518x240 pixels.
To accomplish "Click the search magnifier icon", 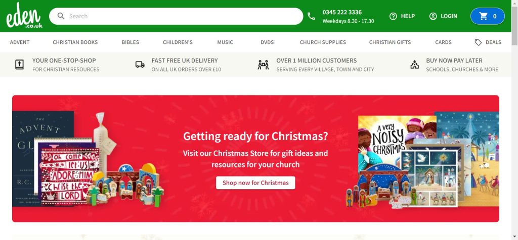I will tap(61, 16).
